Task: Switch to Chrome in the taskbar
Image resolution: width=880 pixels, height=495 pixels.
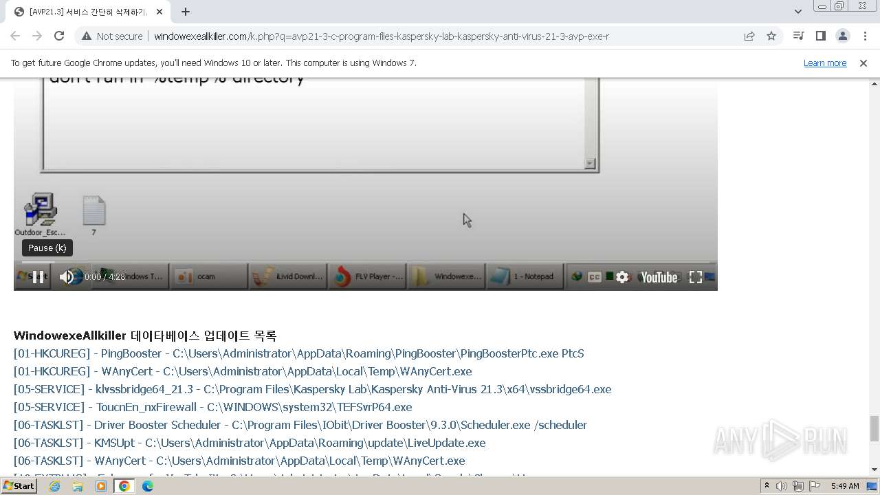Action: click(x=124, y=486)
